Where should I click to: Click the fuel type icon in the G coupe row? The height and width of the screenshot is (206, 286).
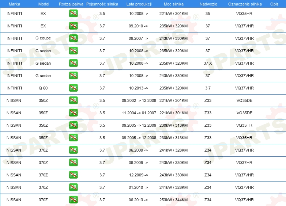tap(73, 38)
